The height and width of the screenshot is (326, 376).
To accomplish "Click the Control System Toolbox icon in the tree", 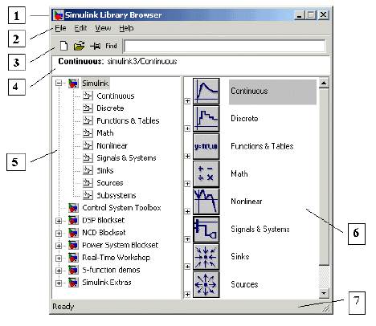I will tap(73, 208).
